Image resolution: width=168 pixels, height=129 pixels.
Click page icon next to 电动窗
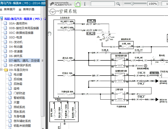(10, 74)
